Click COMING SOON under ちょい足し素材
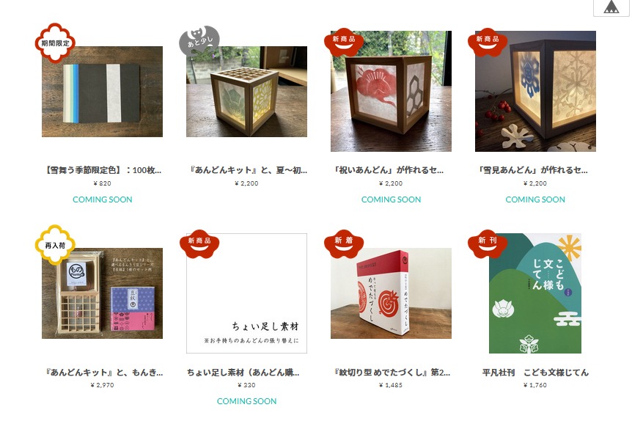 246,401
